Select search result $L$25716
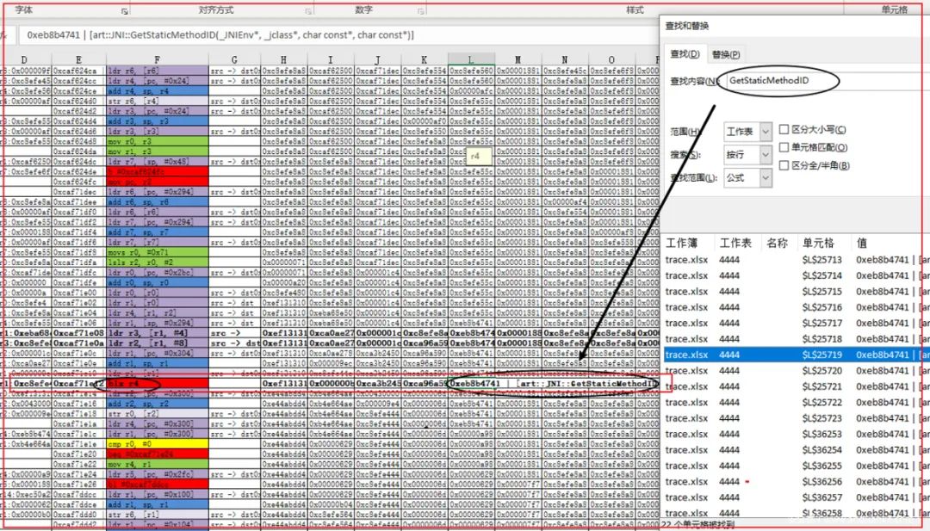This screenshot has height=531, width=930. pyautogui.click(x=796, y=307)
